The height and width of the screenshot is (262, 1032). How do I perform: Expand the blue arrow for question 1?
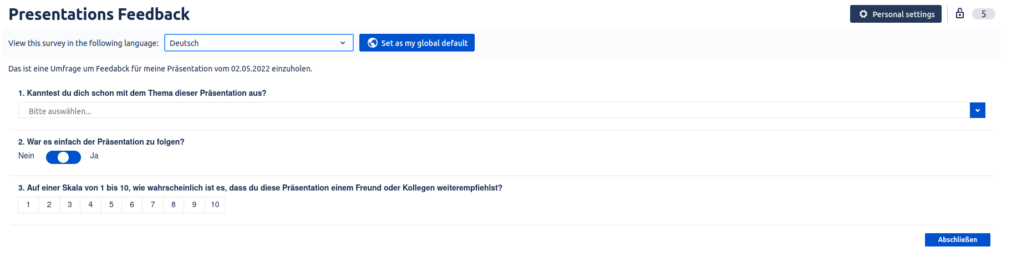[x=977, y=111]
